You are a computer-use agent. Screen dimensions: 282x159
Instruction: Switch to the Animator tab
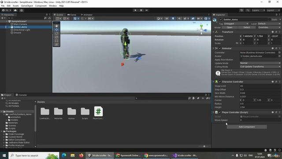pyautogui.click(x=86, y=15)
